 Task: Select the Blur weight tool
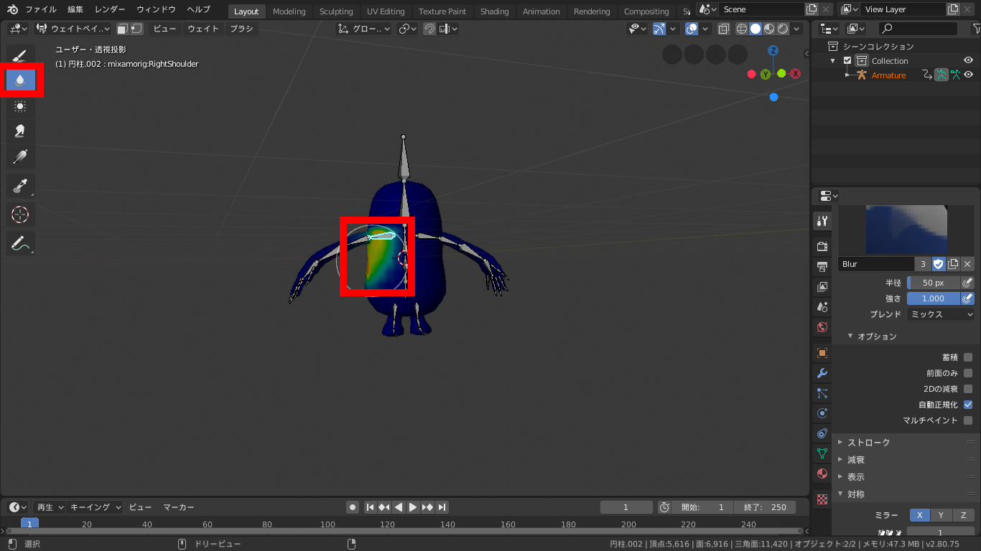pyautogui.click(x=21, y=80)
